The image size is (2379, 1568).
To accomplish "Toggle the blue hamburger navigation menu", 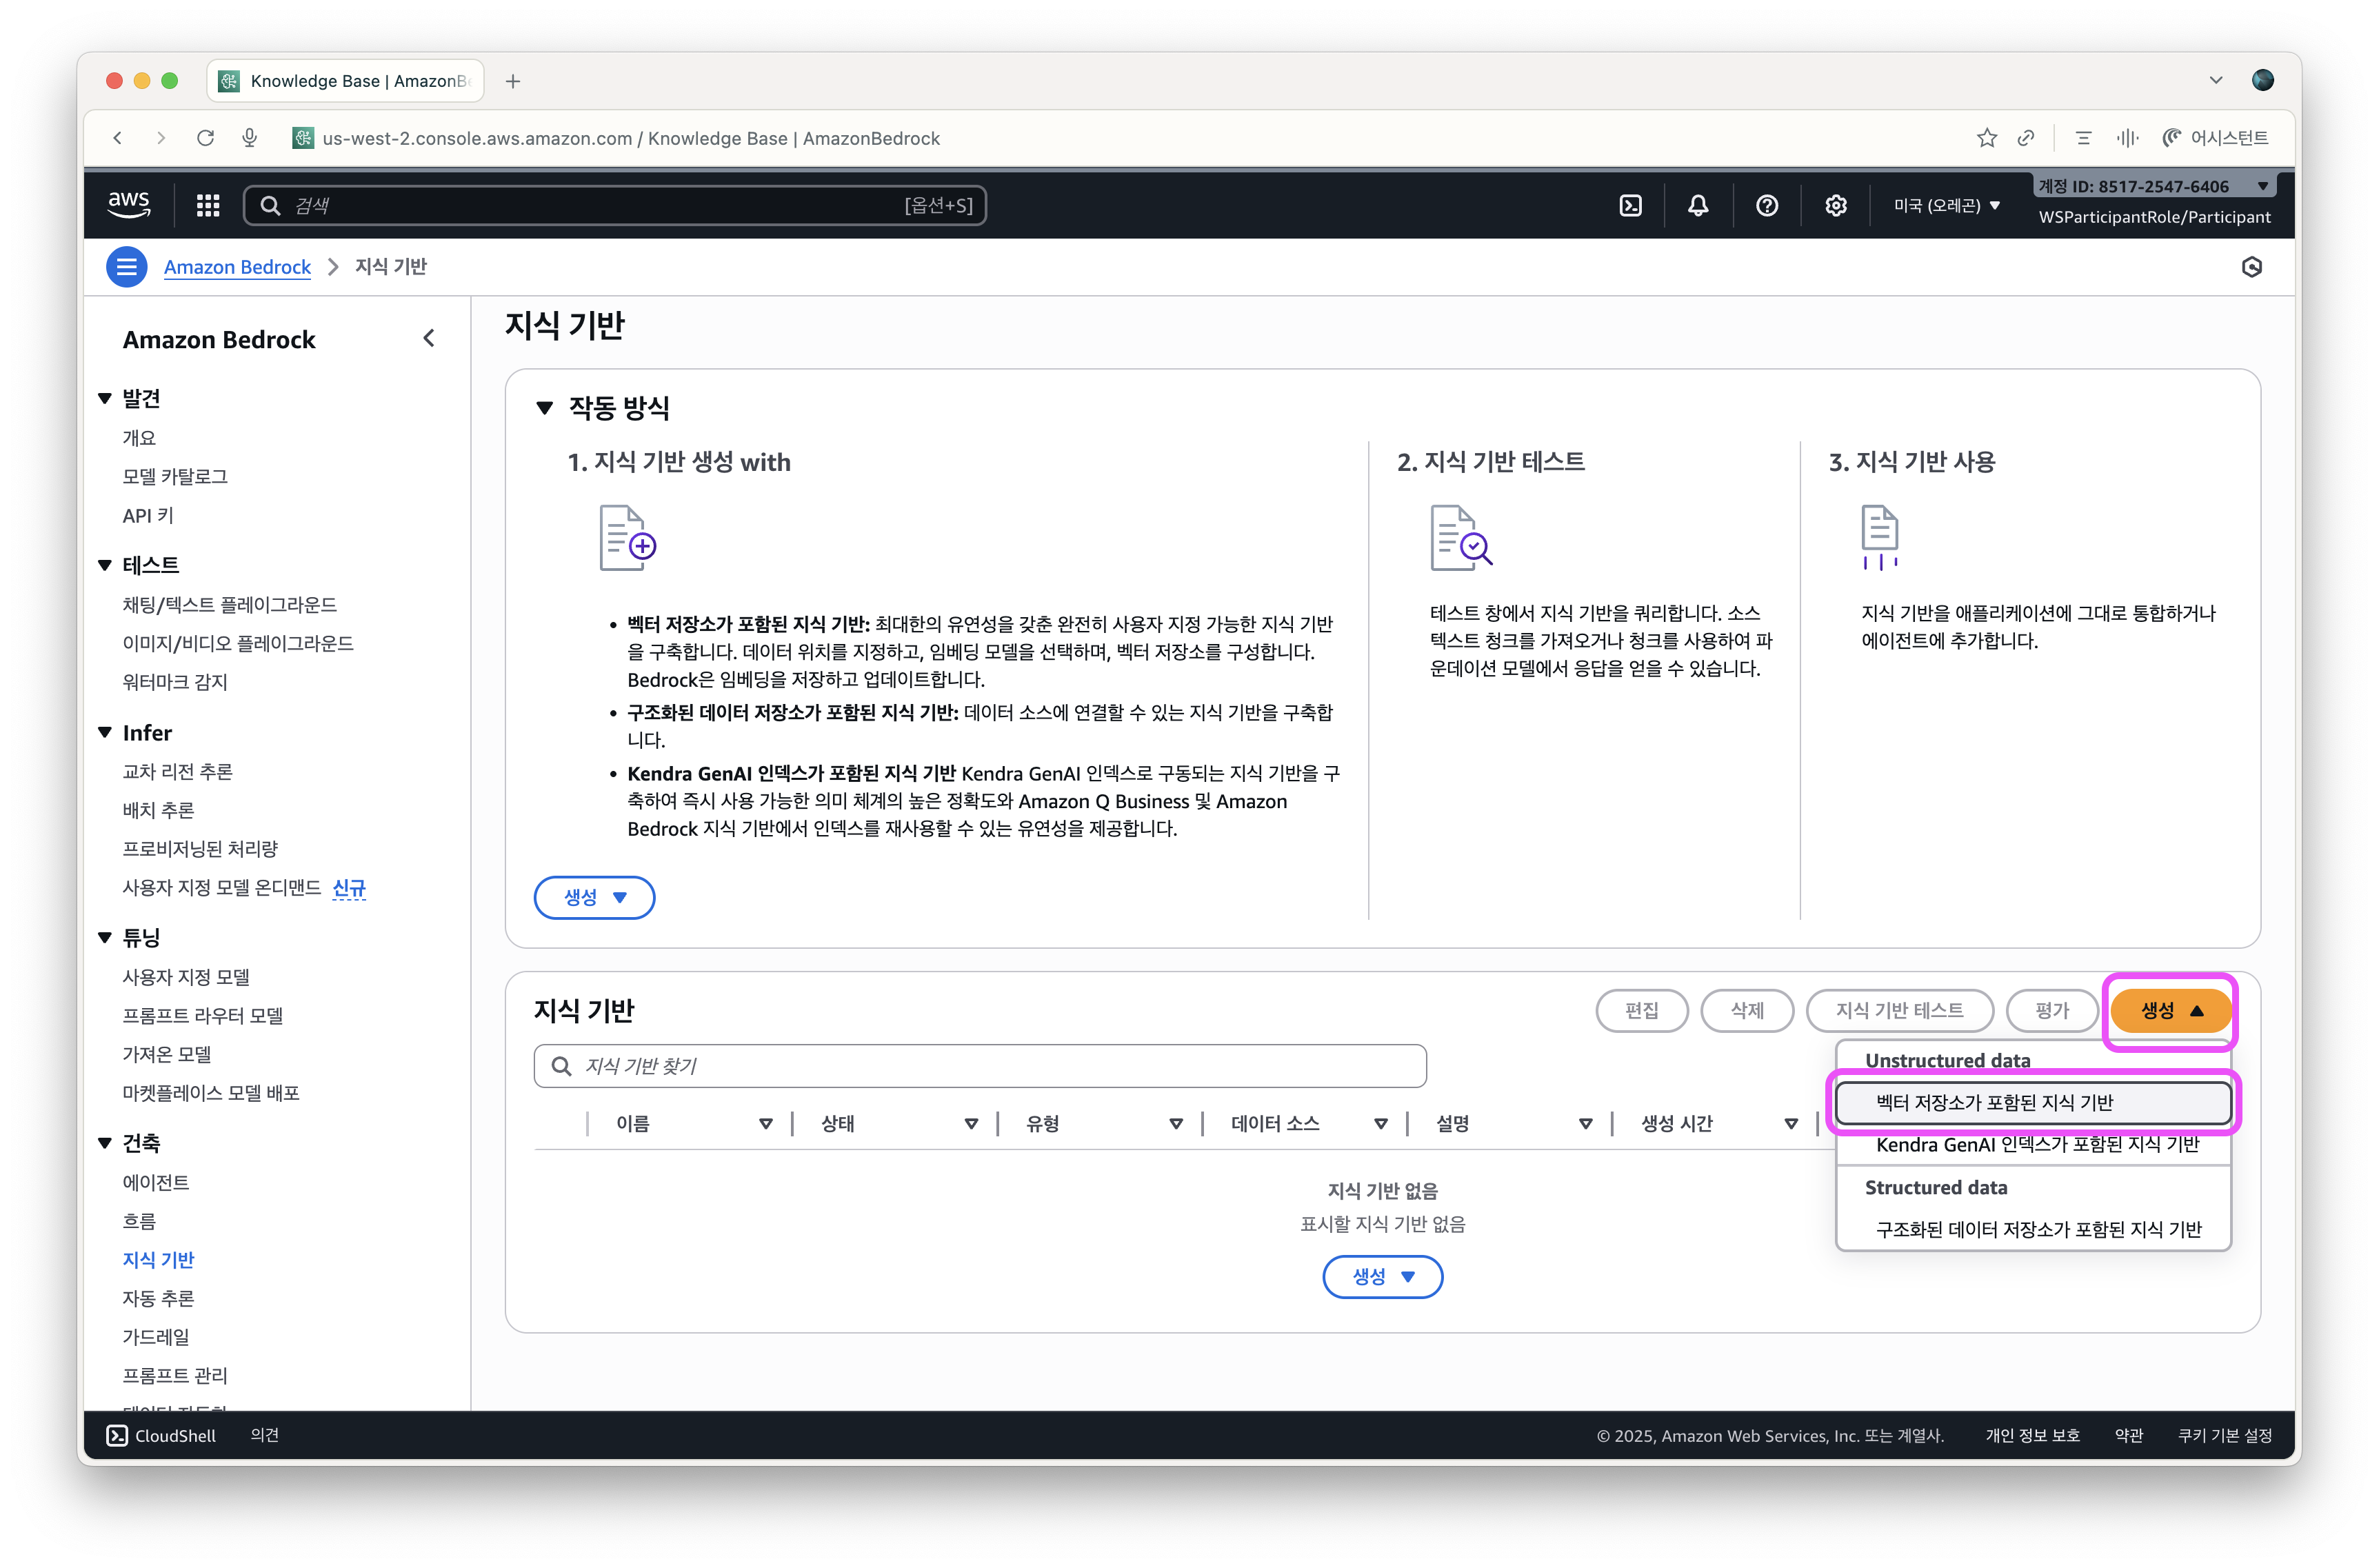I will coord(126,267).
